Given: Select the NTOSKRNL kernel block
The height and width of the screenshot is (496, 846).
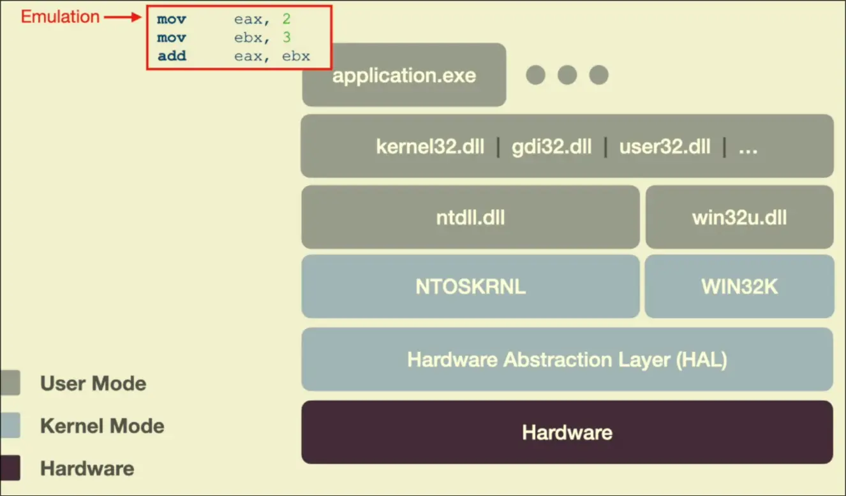Looking at the screenshot, I should click(470, 286).
